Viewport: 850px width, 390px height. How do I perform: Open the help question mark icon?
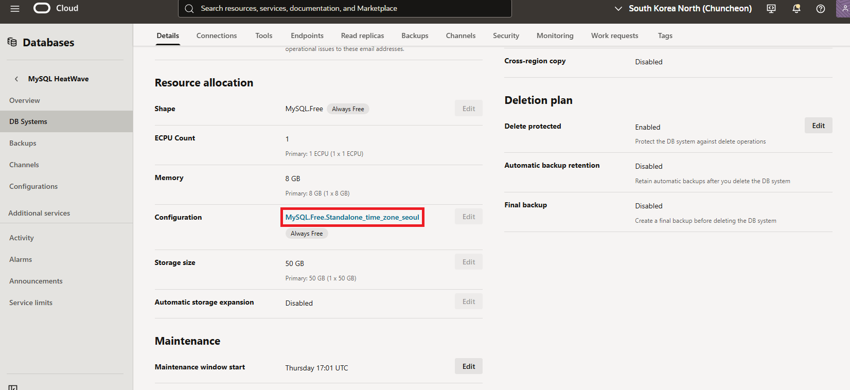coord(821,9)
